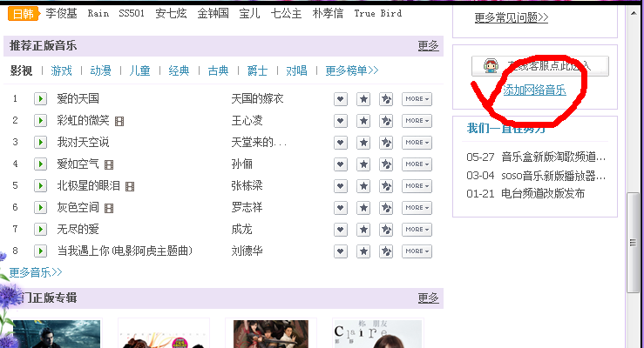Play the song 爱如空气
This screenshot has height=348, width=644.
coord(40,164)
